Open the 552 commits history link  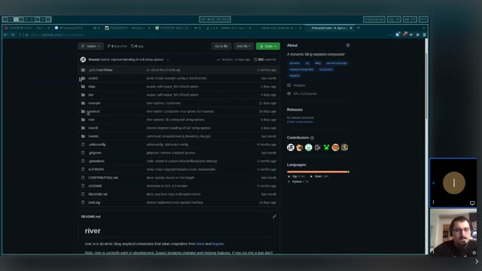pyautogui.click(x=265, y=59)
